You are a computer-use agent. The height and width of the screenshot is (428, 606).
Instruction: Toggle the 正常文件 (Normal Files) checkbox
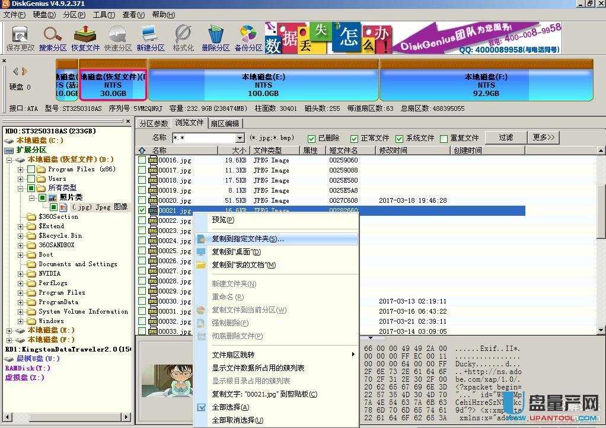click(x=355, y=138)
